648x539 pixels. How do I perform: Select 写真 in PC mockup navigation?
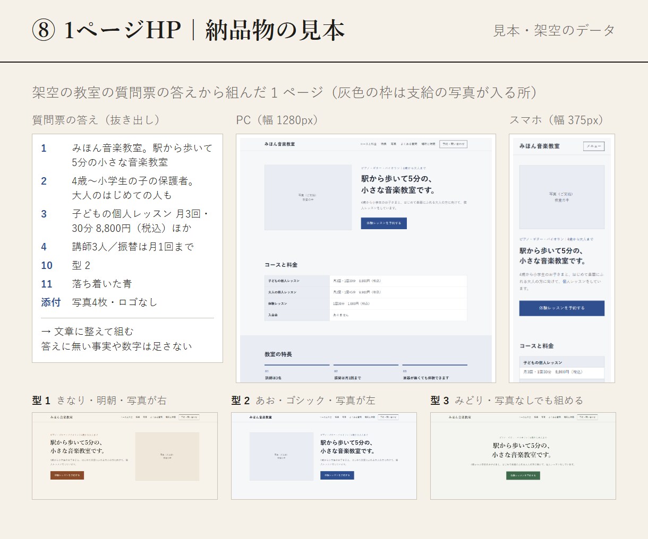click(394, 144)
